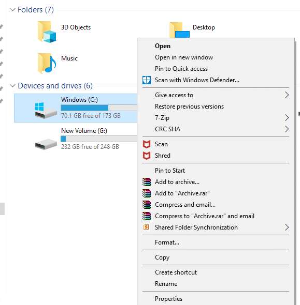Select Compress and email...

[x=216, y=205]
